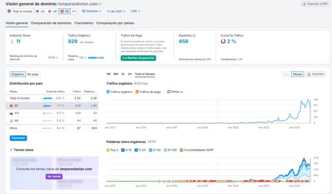
Task: Open the USD currency dropdown
Action: [135, 11]
